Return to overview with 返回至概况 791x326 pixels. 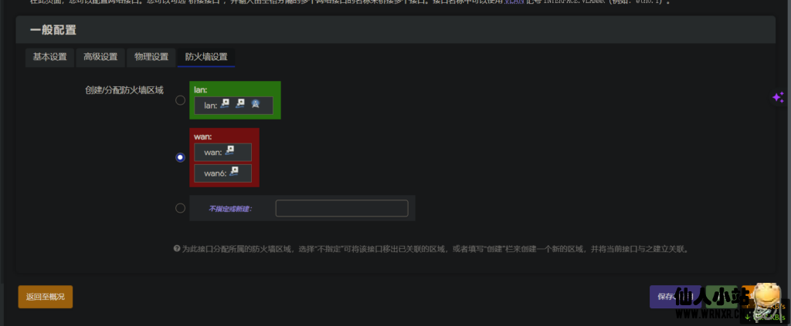point(46,297)
